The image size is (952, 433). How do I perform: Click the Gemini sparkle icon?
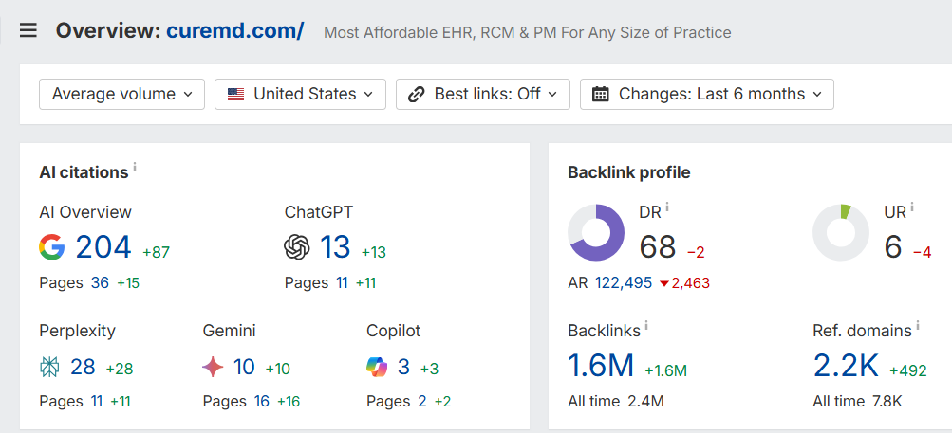[214, 368]
